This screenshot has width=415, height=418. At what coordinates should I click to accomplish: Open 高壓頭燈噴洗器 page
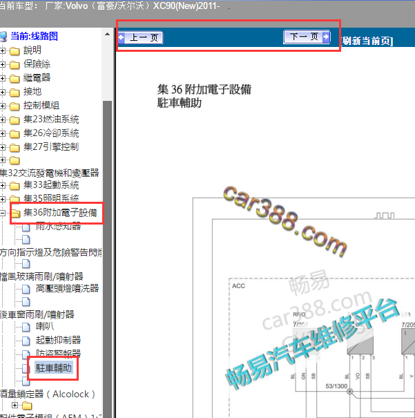[68, 288]
